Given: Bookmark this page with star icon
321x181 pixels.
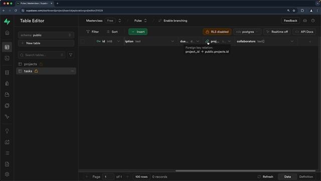Looking at the screenshot, I should tap(294, 11).
